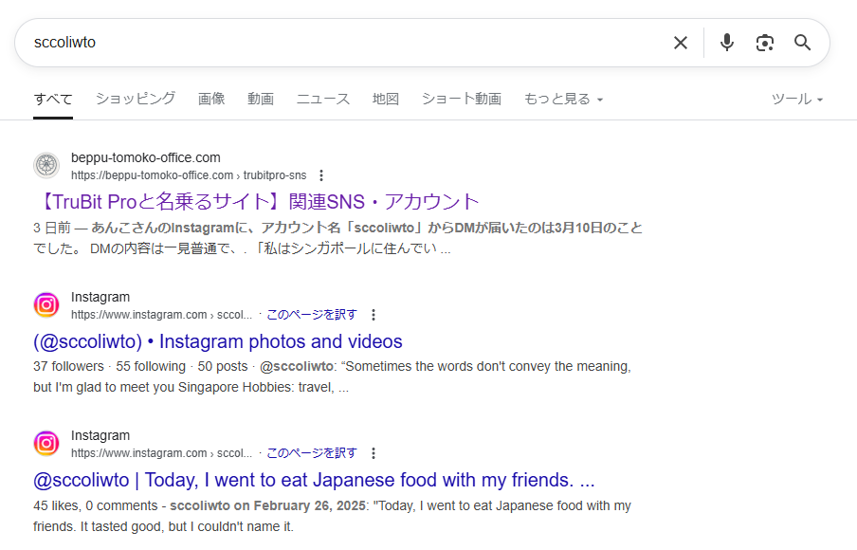
Task: Click the 45 likes, 0 comments snippet
Action: pos(333,516)
